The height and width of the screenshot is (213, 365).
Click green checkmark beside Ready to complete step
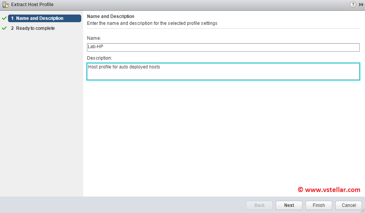[x=4, y=28]
